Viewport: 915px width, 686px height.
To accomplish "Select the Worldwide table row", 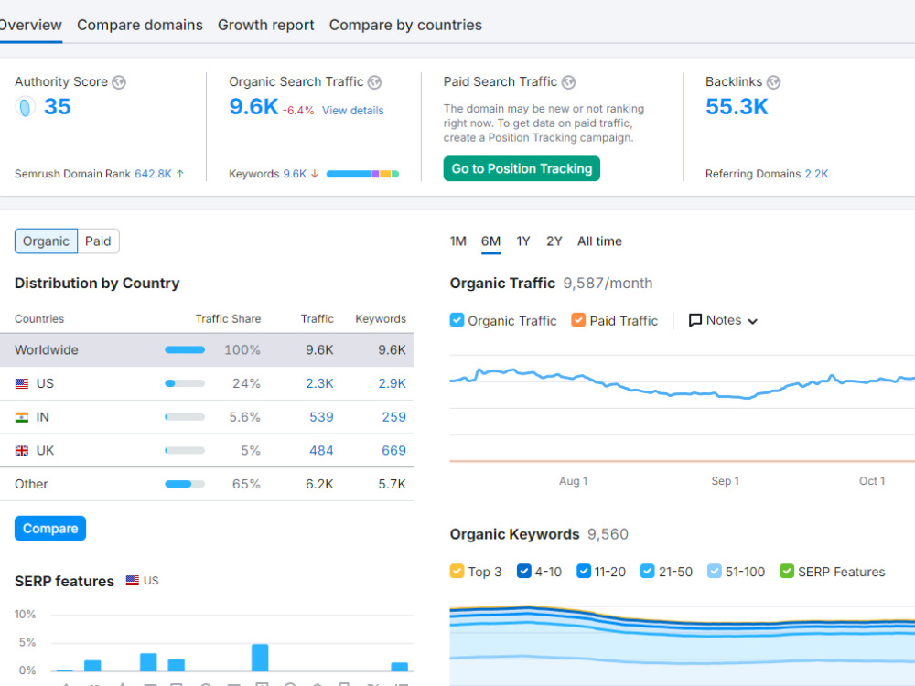I will click(207, 350).
